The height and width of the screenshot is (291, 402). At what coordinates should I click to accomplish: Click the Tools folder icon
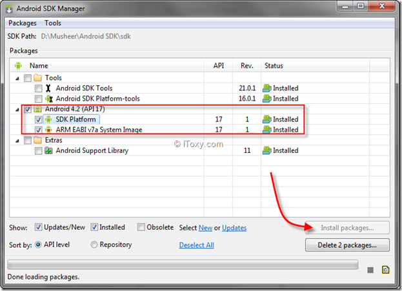click(37, 77)
